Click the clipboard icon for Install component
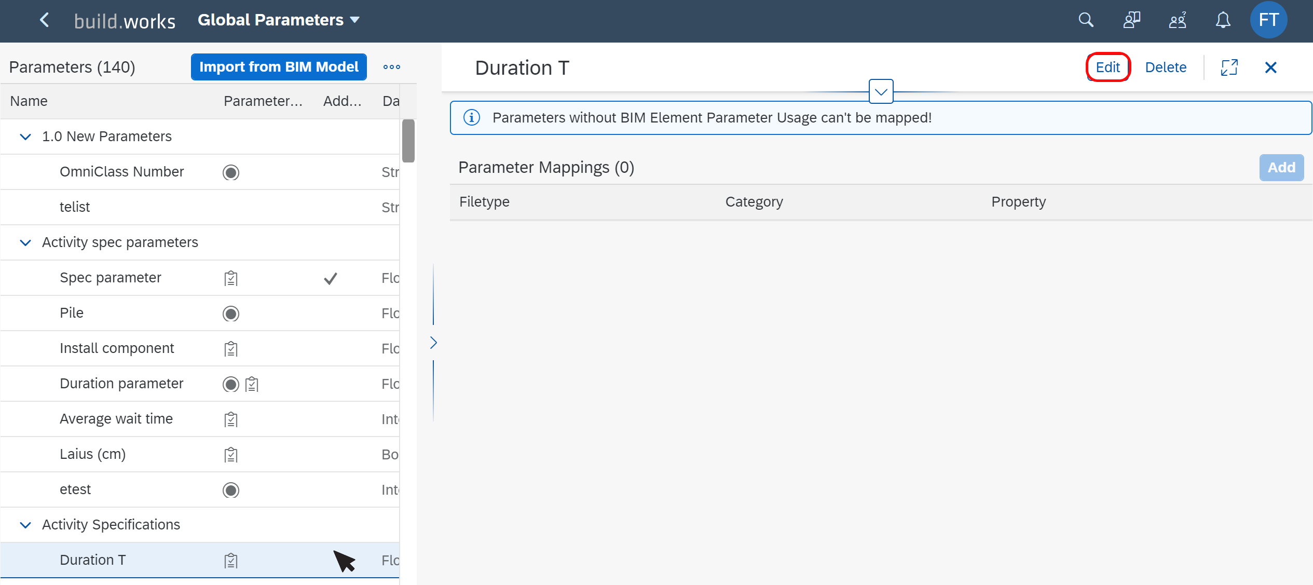 click(x=231, y=349)
